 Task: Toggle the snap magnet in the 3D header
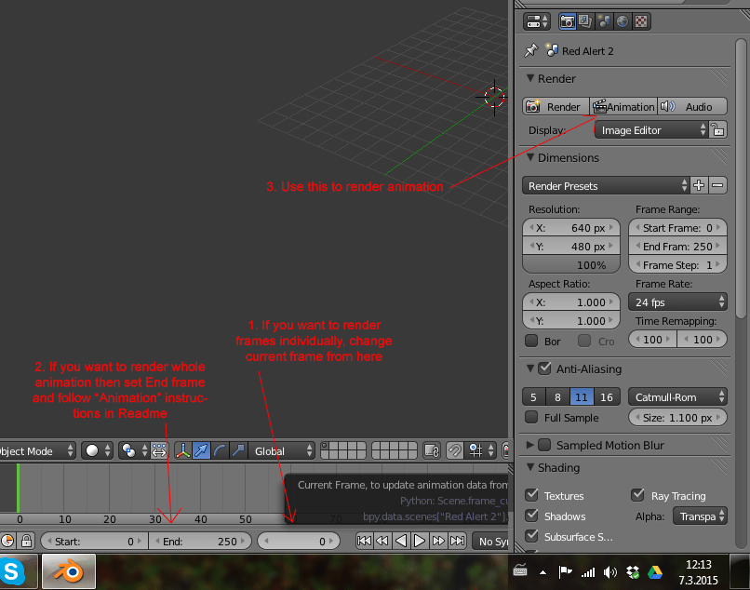tap(454, 450)
